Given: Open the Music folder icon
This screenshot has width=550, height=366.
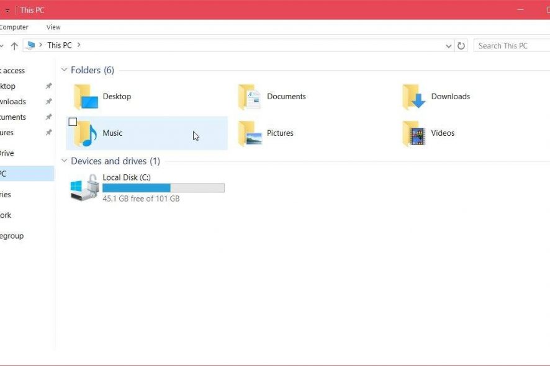Looking at the screenshot, I should 86,133.
